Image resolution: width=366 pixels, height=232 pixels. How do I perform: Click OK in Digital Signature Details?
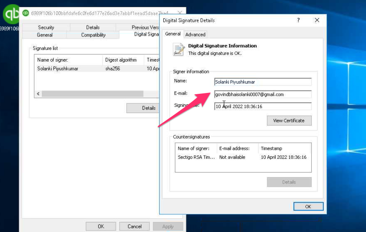coord(308,206)
